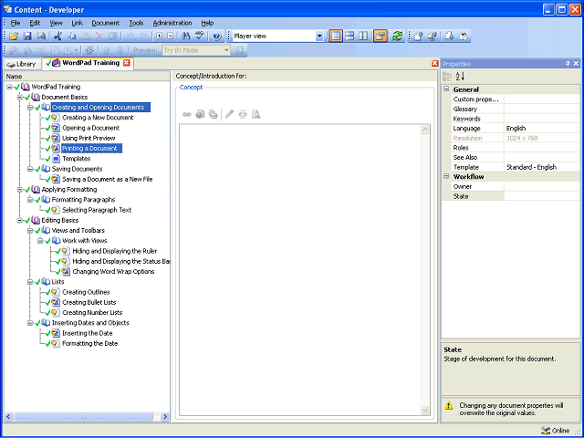Click the outline scrollbar right arrow

[165, 417]
